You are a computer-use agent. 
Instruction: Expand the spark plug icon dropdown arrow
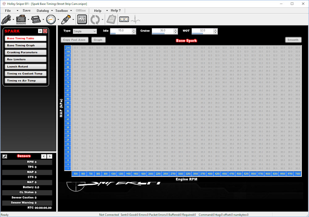[x=73, y=19]
